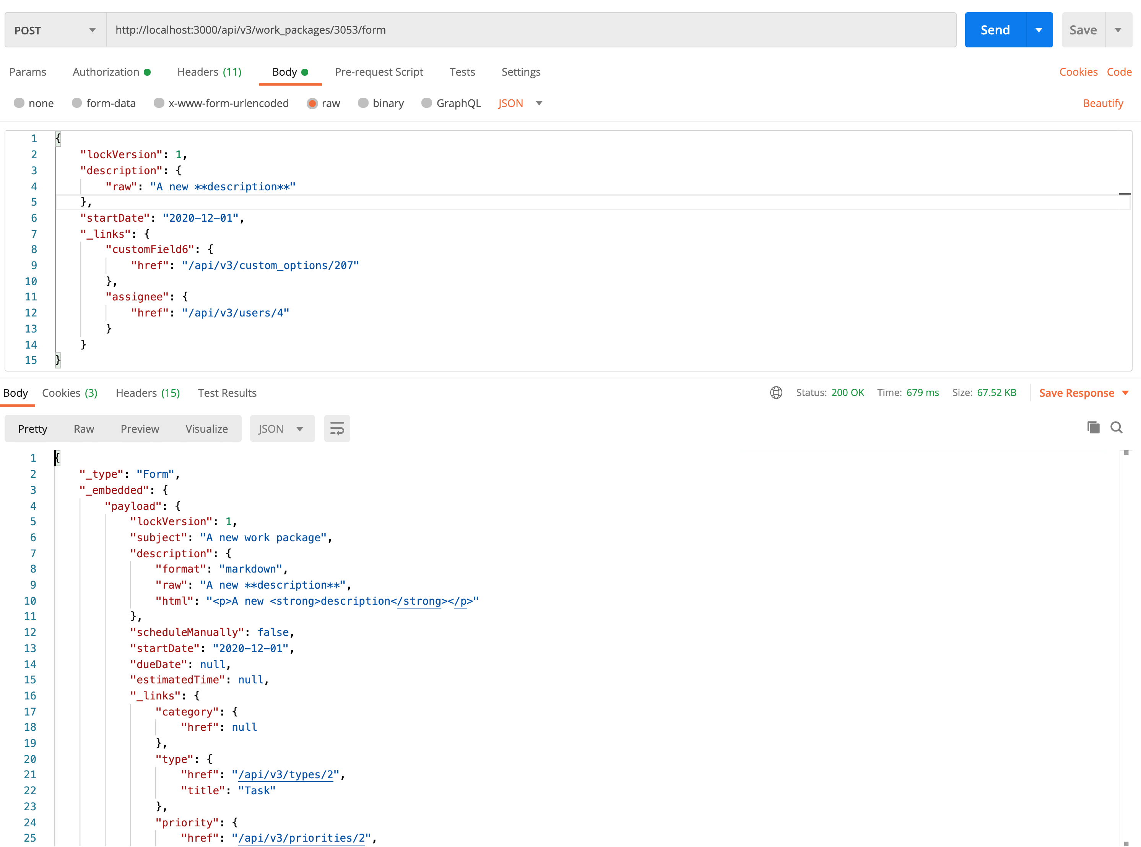The width and height of the screenshot is (1141, 847).
Task: Select the GraphQL body radio button
Action: (x=427, y=103)
